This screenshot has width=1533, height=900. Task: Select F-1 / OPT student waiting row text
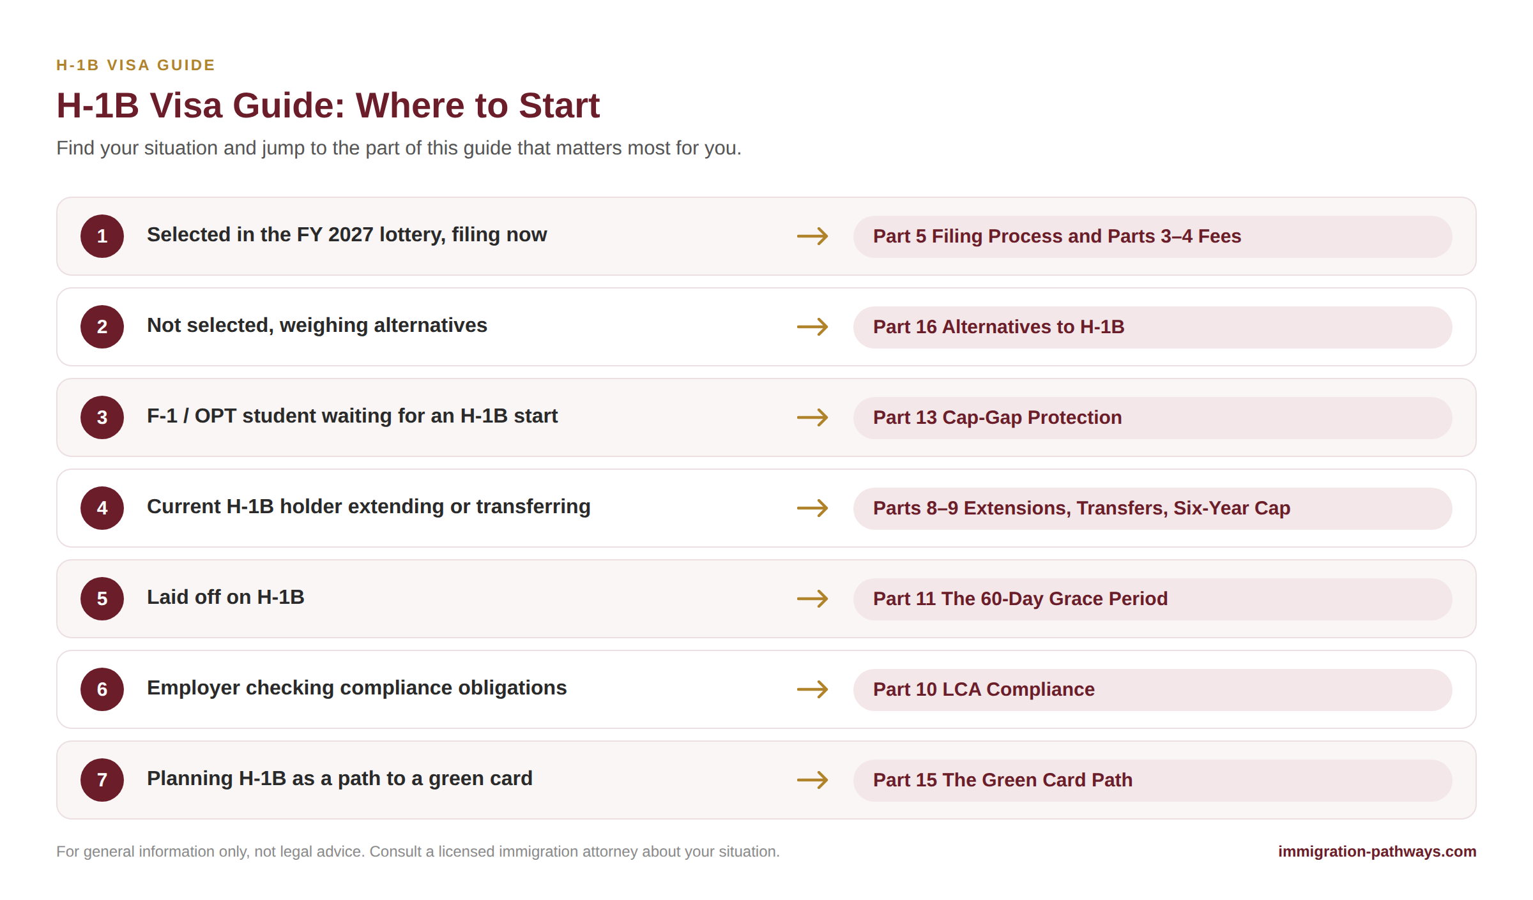(x=352, y=416)
